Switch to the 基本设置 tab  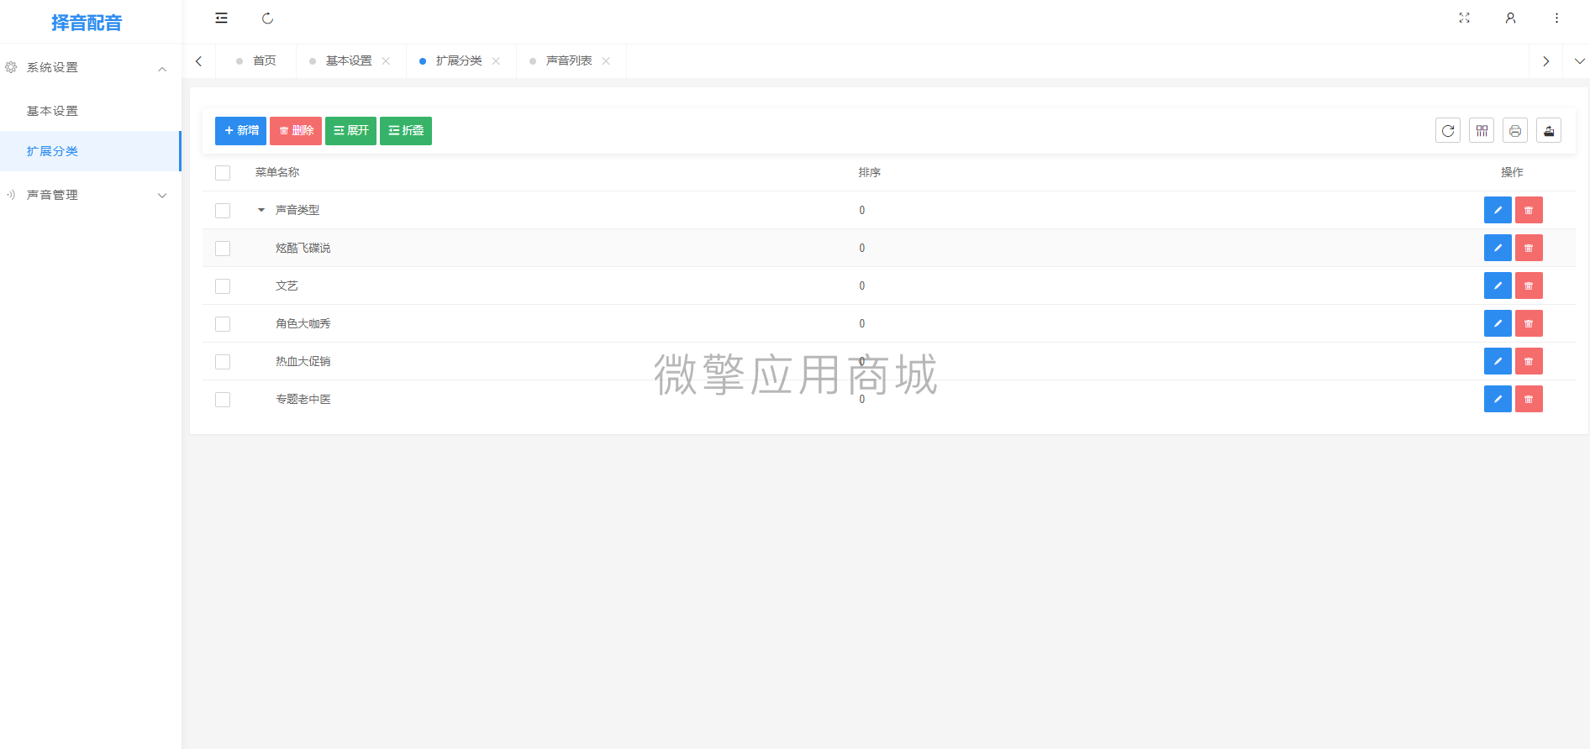tap(349, 60)
